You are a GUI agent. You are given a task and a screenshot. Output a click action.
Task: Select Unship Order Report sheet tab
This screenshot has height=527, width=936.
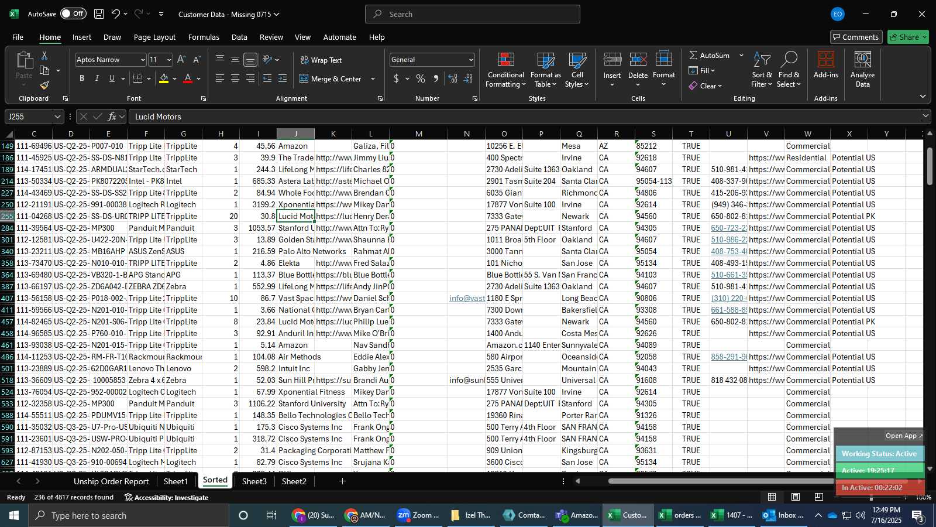[111, 481]
